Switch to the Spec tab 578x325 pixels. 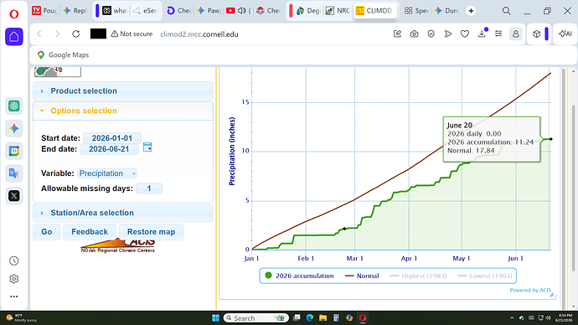[416, 11]
